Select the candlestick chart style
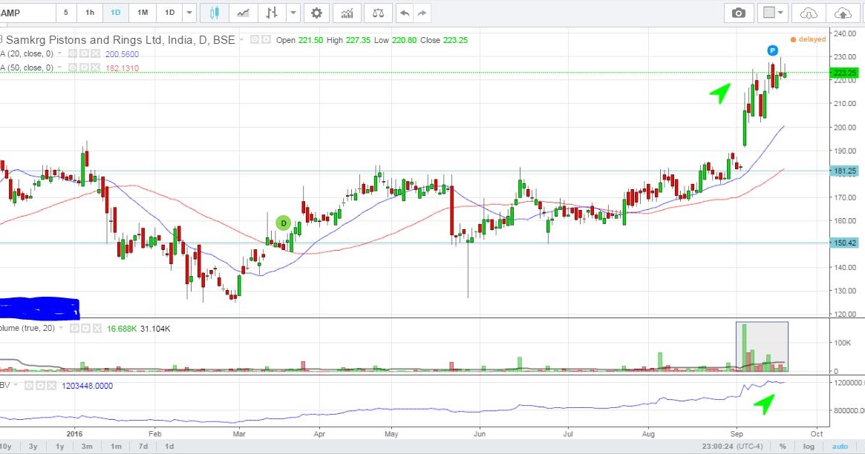 point(214,13)
